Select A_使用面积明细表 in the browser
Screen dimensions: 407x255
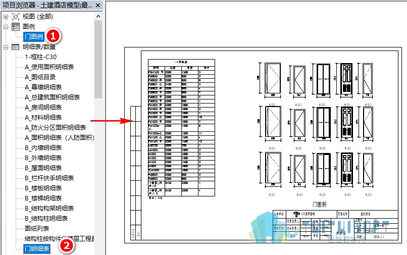click(x=49, y=67)
